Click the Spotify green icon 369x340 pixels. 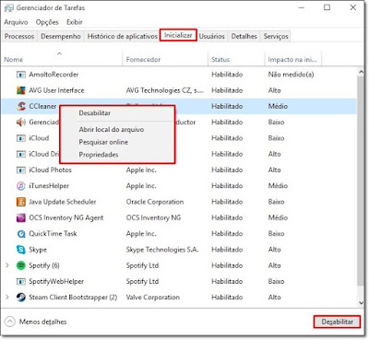coord(21,265)
